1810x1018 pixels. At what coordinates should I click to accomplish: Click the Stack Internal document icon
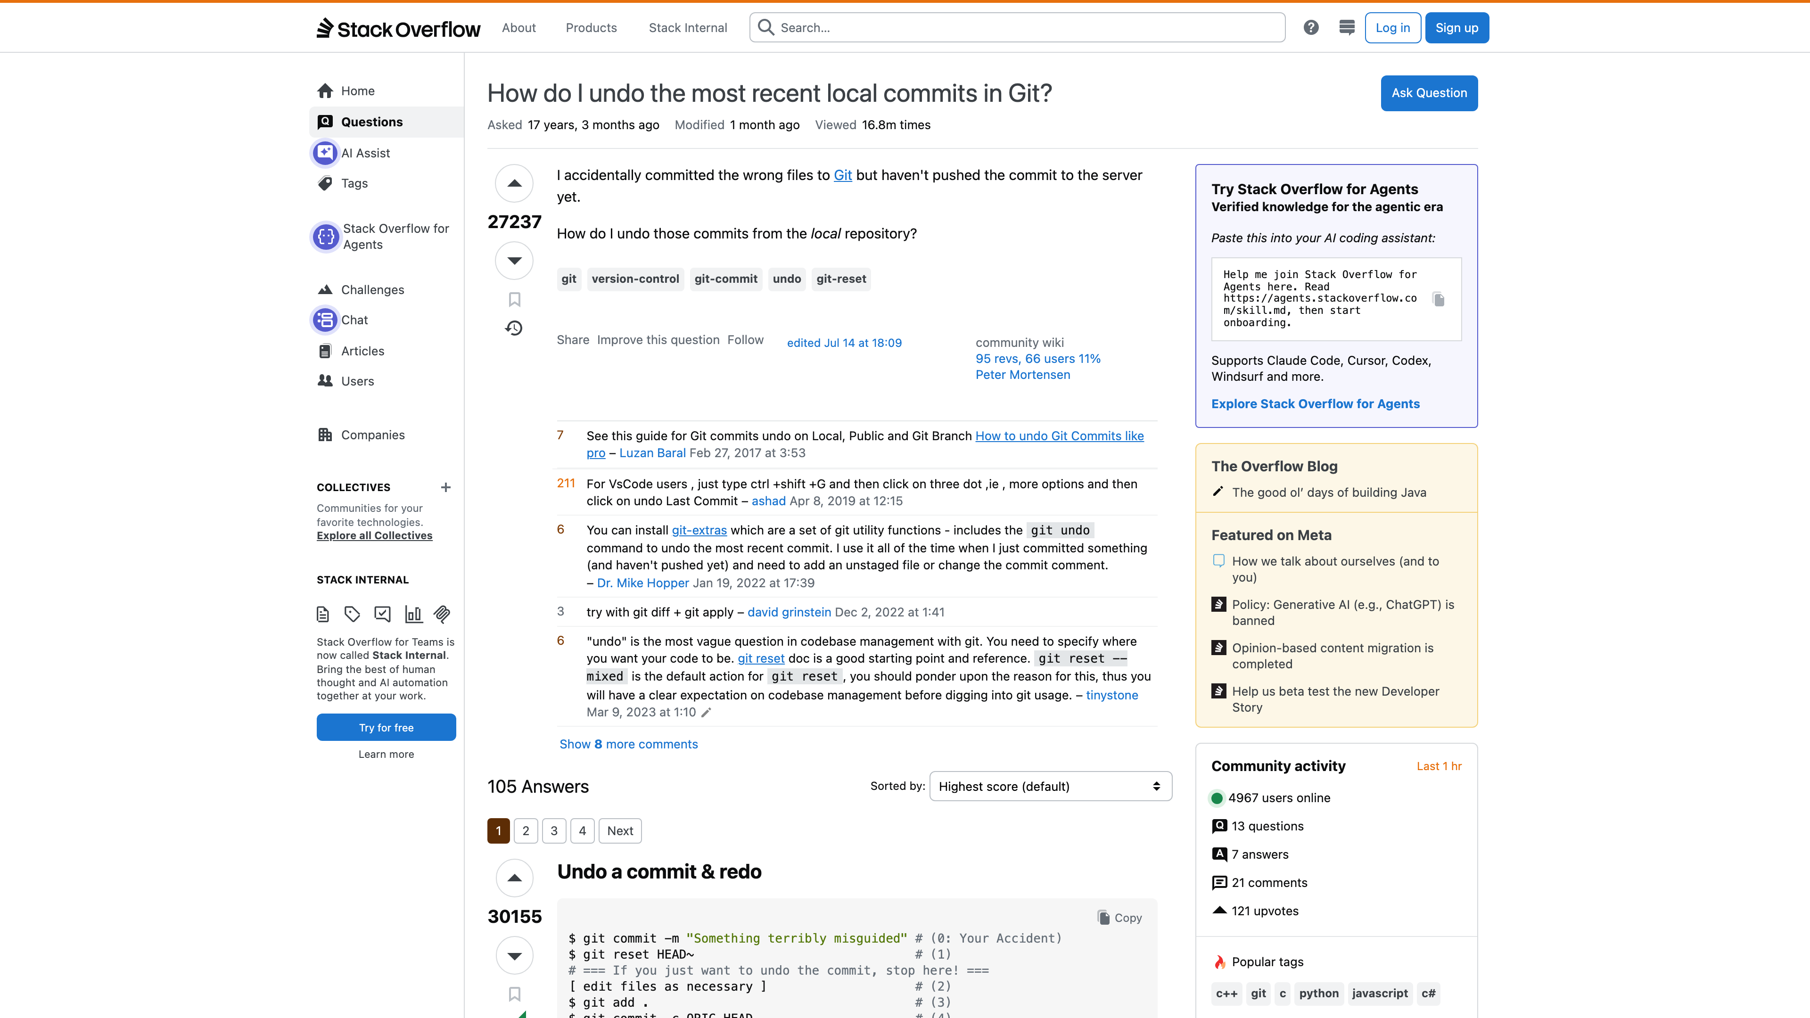point(322,615)
